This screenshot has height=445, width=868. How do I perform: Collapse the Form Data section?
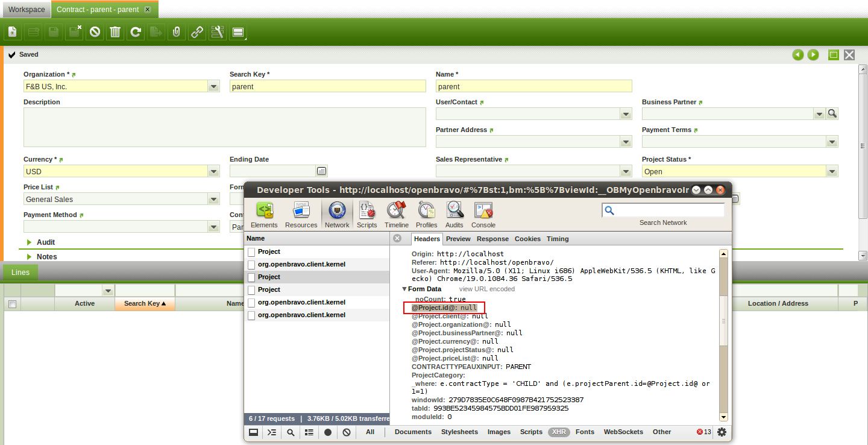point(404,289)
